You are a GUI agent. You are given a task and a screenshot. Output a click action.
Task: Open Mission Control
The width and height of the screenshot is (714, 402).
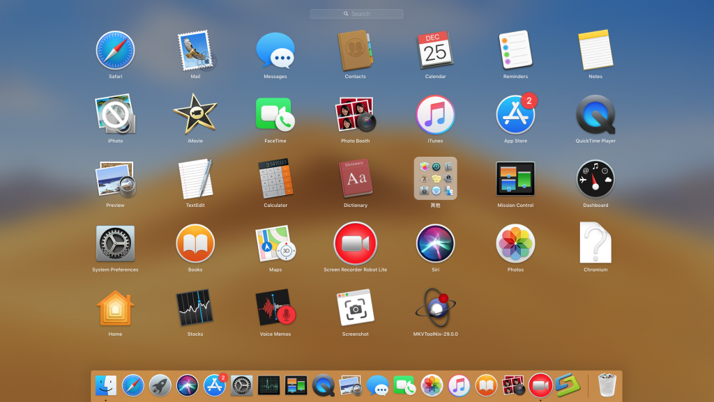515,178
